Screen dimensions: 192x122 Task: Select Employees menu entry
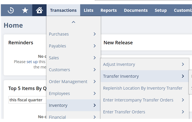59,94
